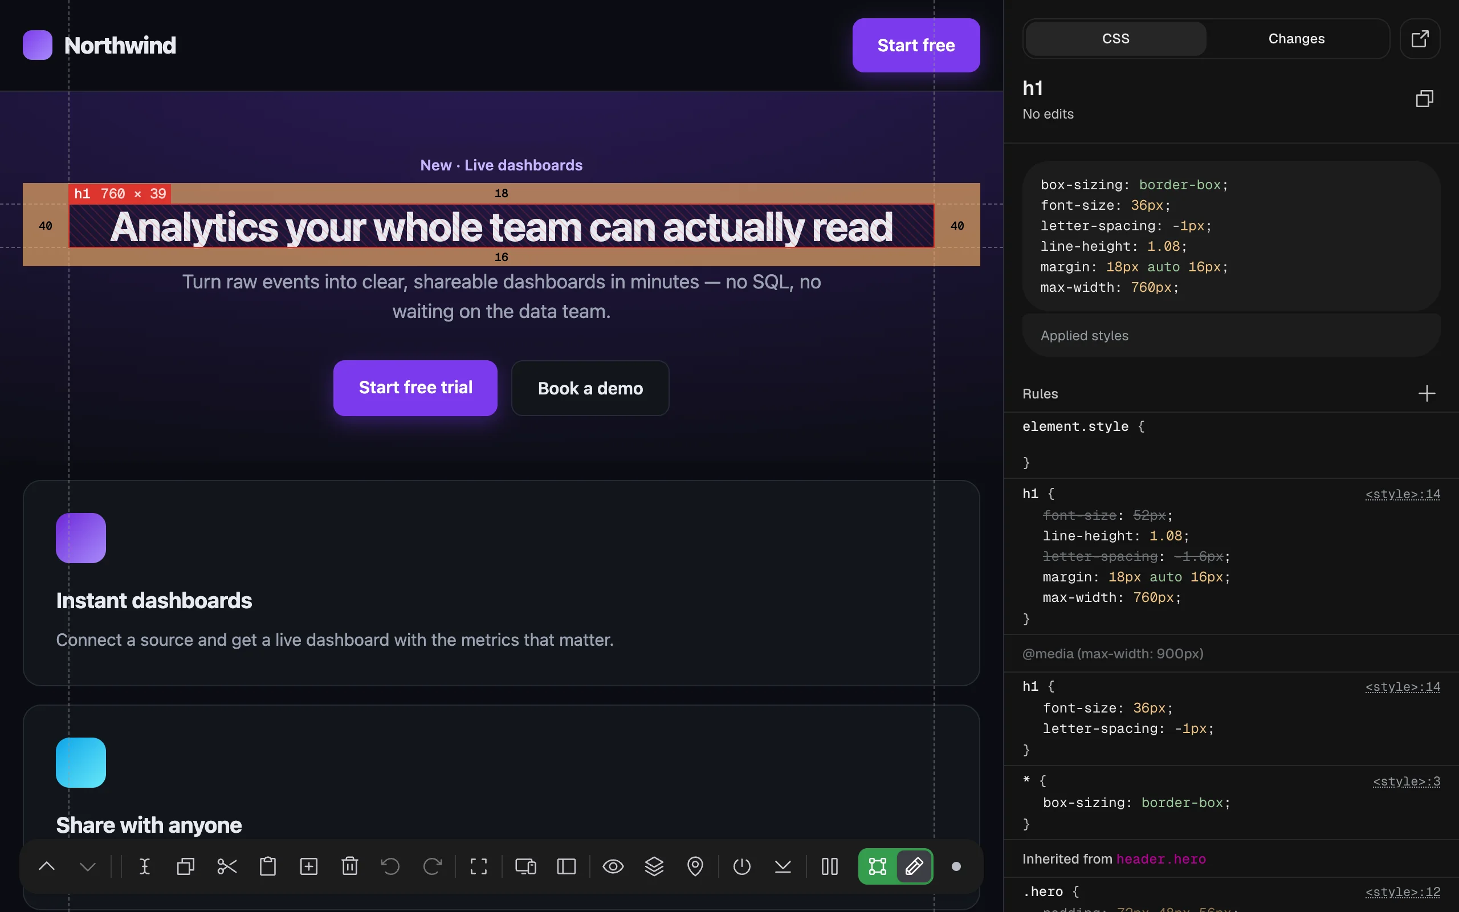The width and height of the screenshot is (1459, 912).
Task: Cut element with the scissors icon
Action: [x=227, y=867]
